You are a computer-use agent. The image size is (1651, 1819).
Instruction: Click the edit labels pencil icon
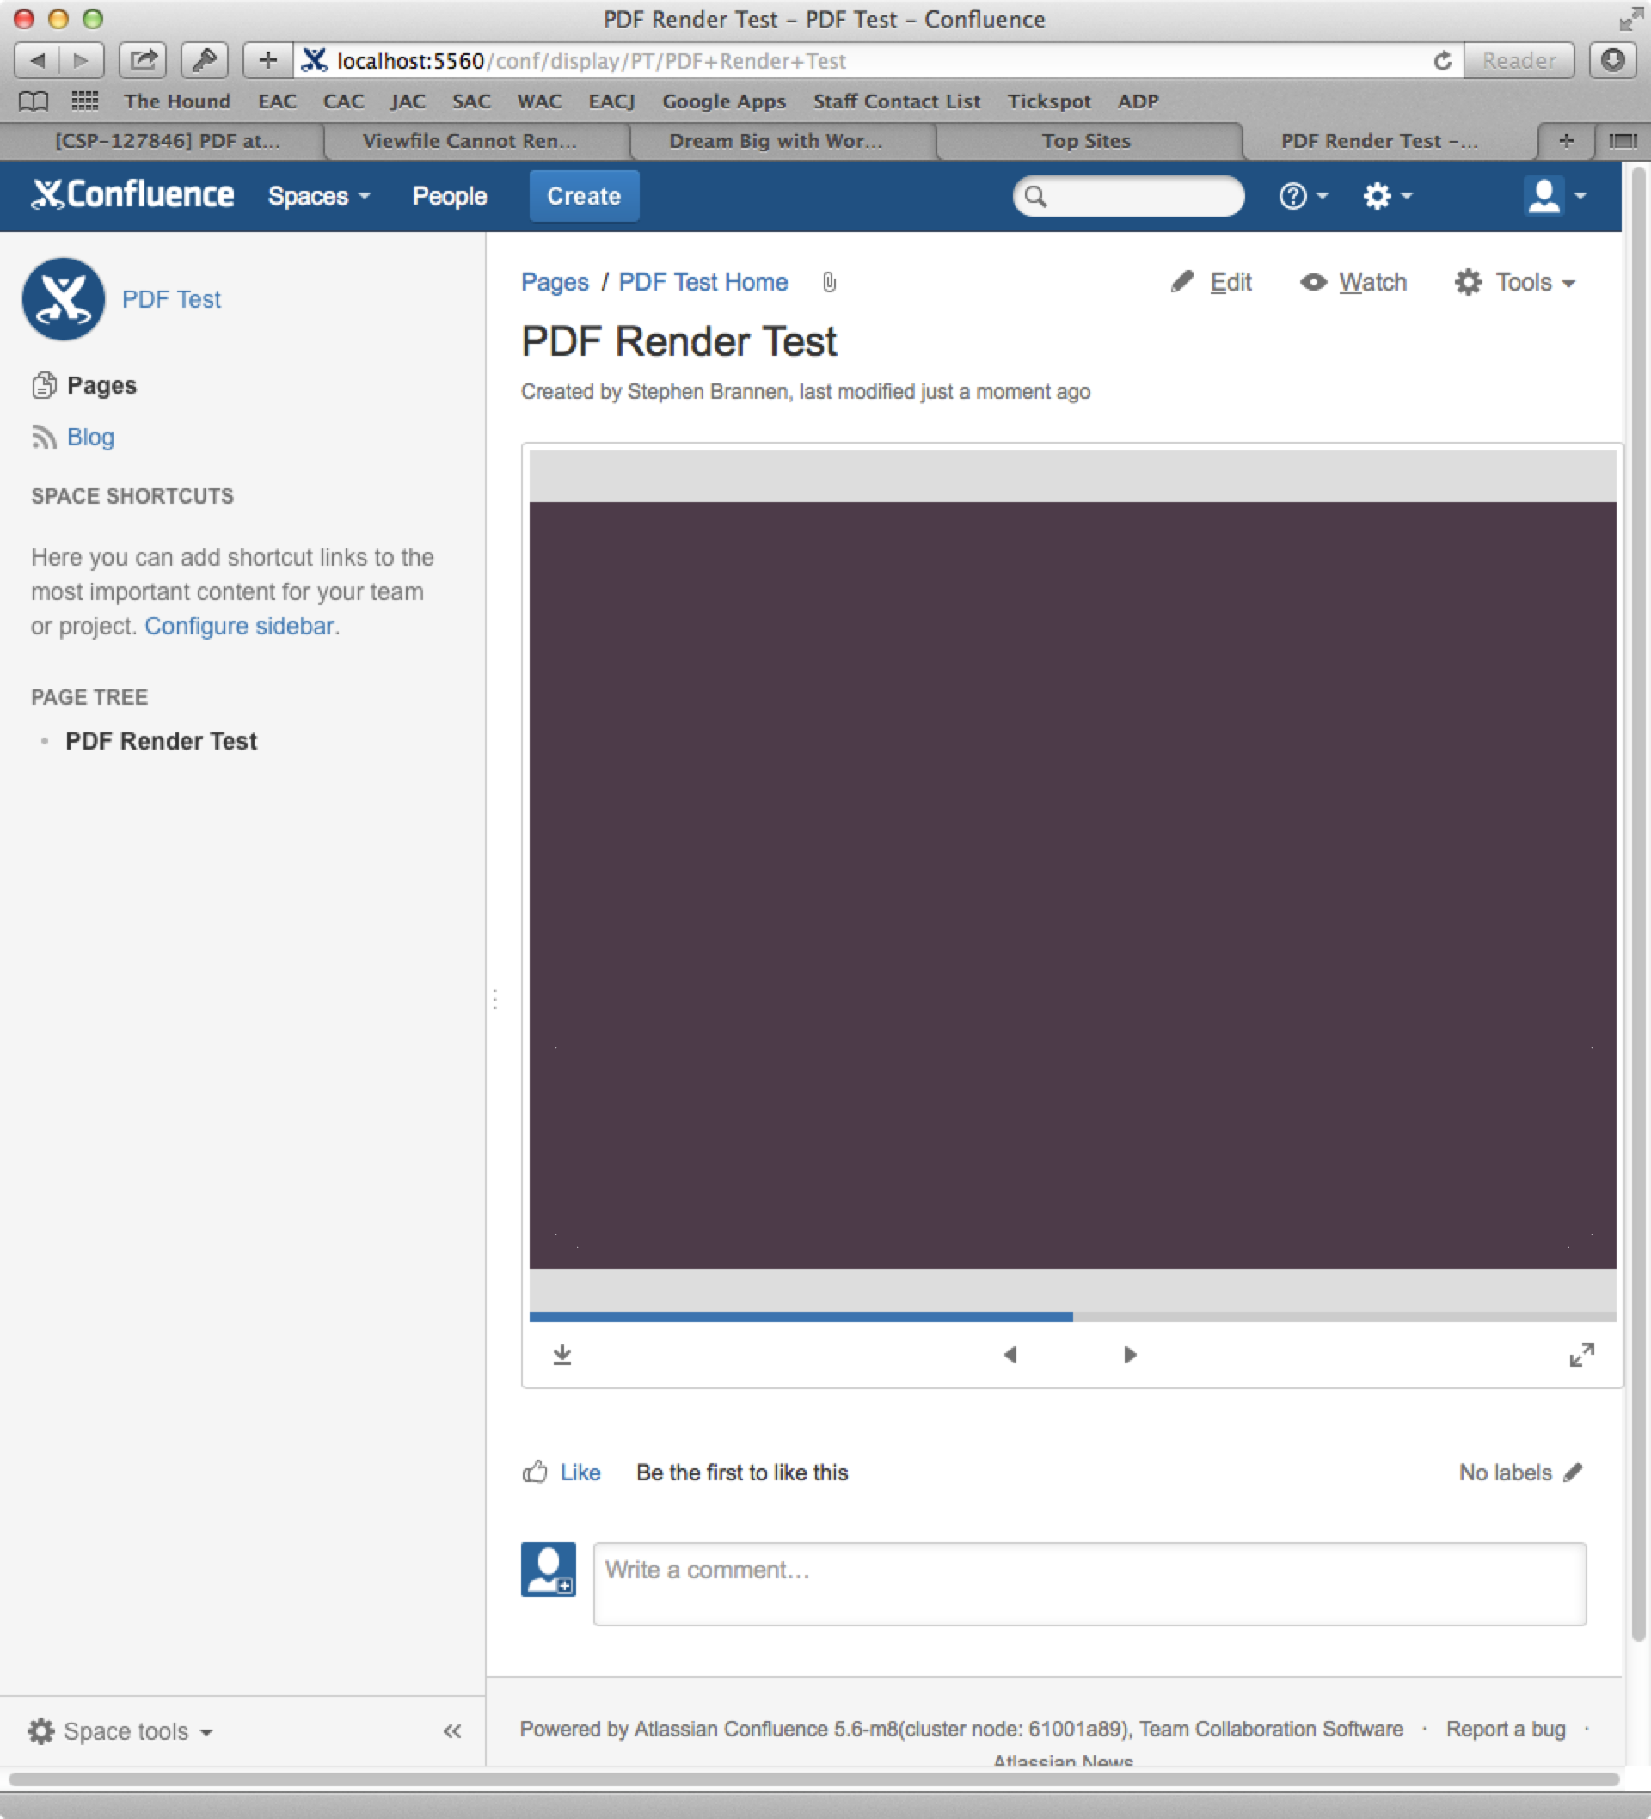tap(1574, 1472)
